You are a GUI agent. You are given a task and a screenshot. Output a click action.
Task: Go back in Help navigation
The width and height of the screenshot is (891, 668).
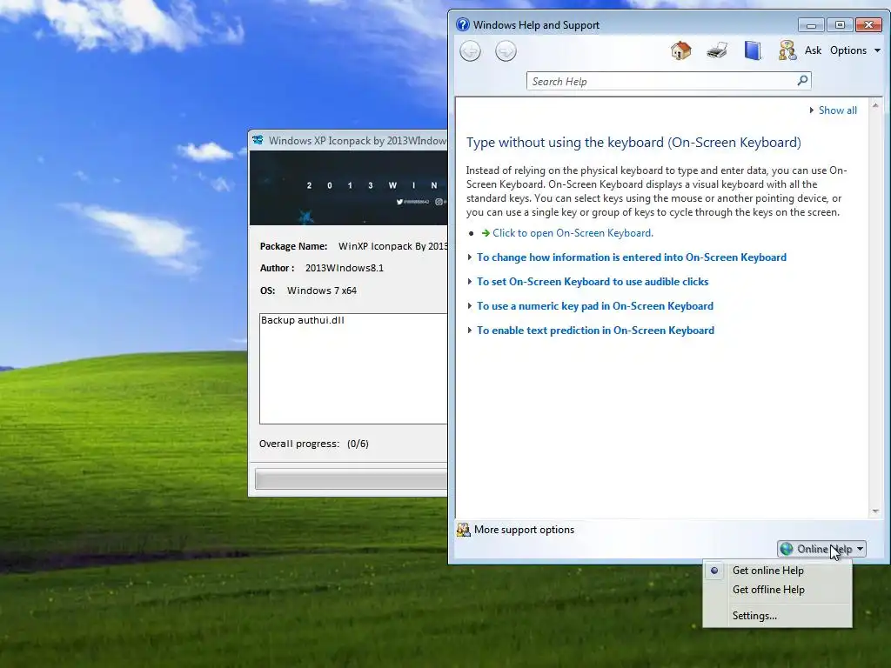point(470,51)
